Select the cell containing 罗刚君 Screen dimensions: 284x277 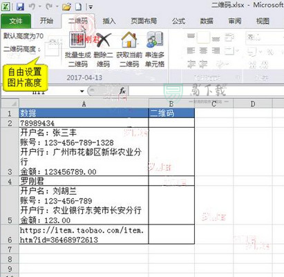84,181
